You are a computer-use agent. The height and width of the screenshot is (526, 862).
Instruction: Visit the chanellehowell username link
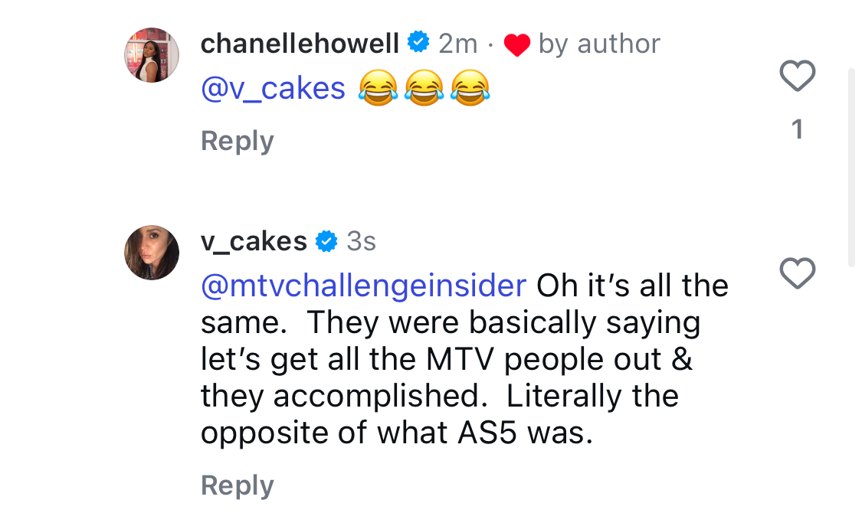click(x=300, y=44)
